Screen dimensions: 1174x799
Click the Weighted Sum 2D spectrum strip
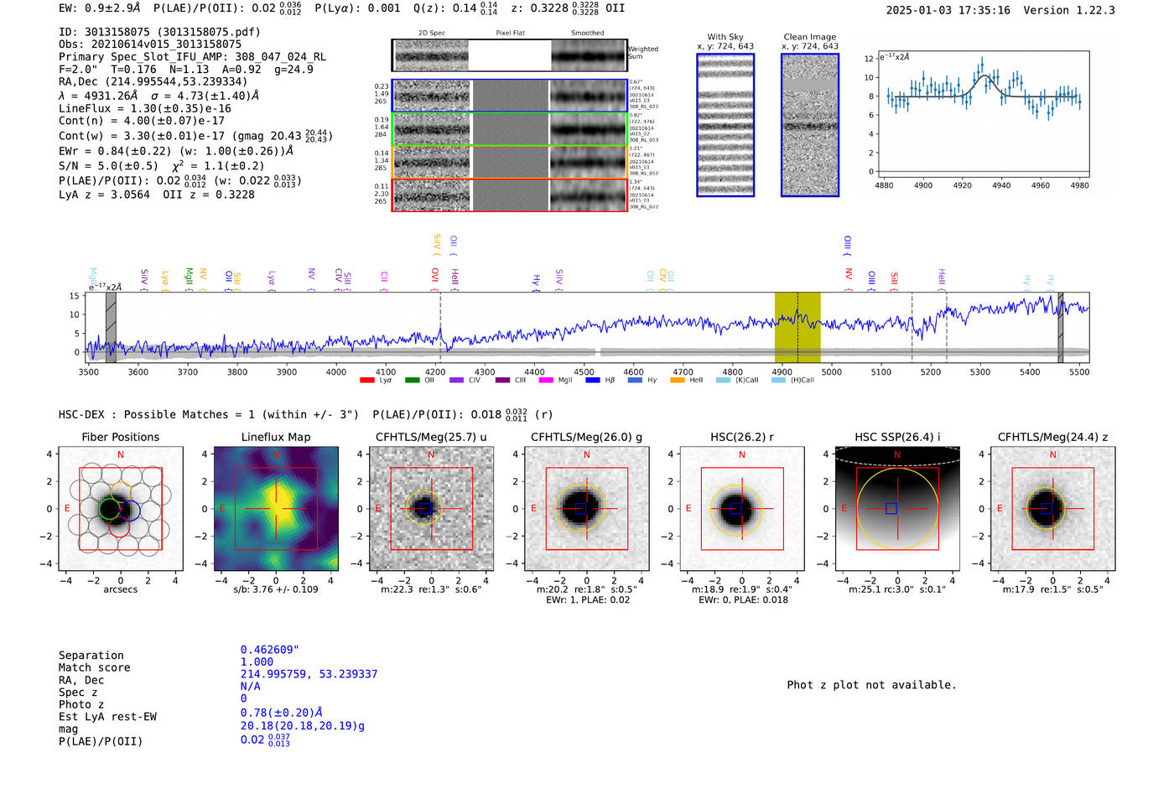(x=510, y=55)
